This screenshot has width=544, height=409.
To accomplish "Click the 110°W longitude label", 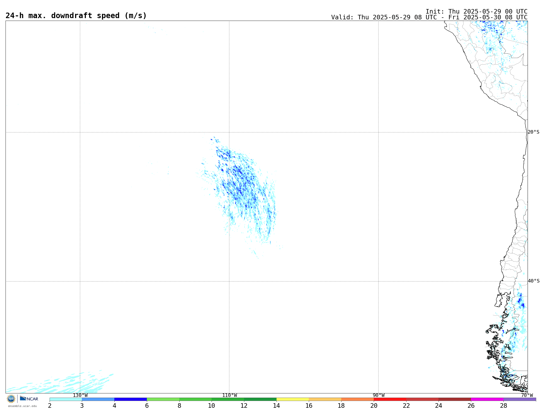I will (x=229, y=395).
